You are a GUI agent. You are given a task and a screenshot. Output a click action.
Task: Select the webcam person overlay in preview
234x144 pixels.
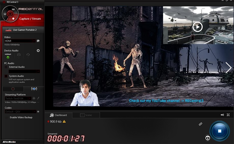(x=85, y=93)
